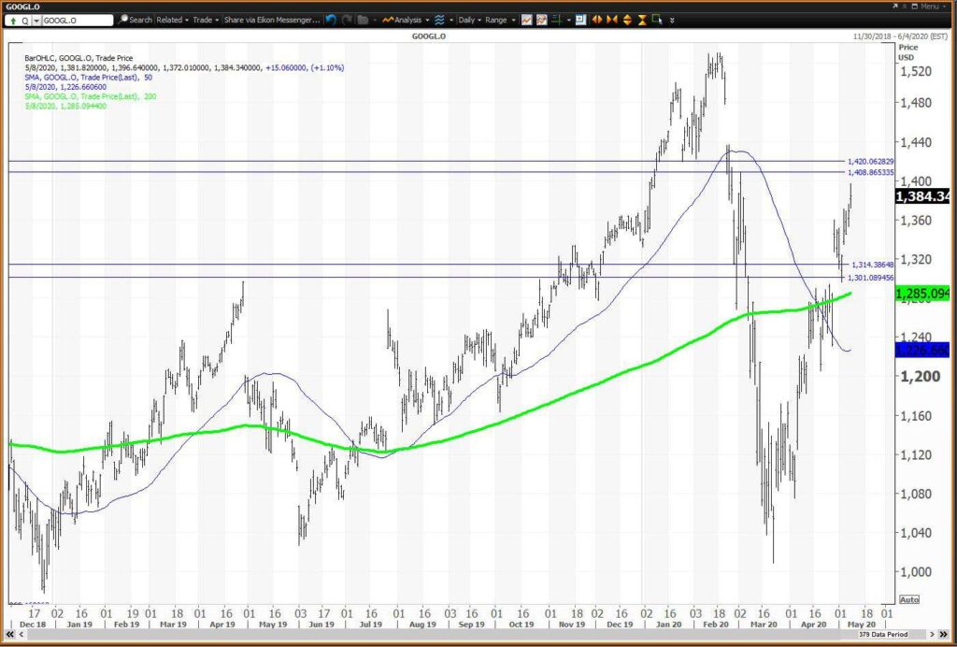The image size is (957, 647).
Task: Click the orange horizontal expand arrows icon
Action: click(x=597, y=20)
